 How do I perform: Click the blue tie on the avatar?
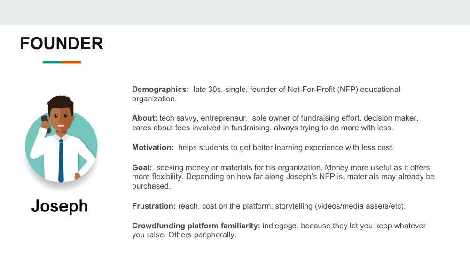click(61, 160)
